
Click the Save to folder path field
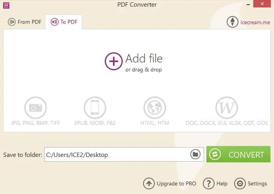coord(124,155)
